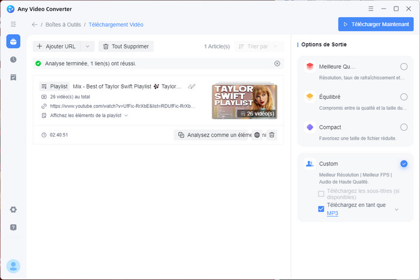Image resolution: width=420 pixels, height=280 pixels.
Task: Open the MP3 format dropdown chevron
Action: 396,209
